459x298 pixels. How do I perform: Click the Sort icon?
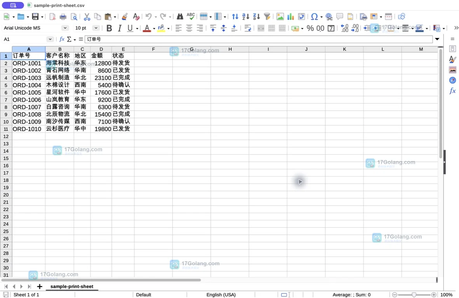pos(235,17)
